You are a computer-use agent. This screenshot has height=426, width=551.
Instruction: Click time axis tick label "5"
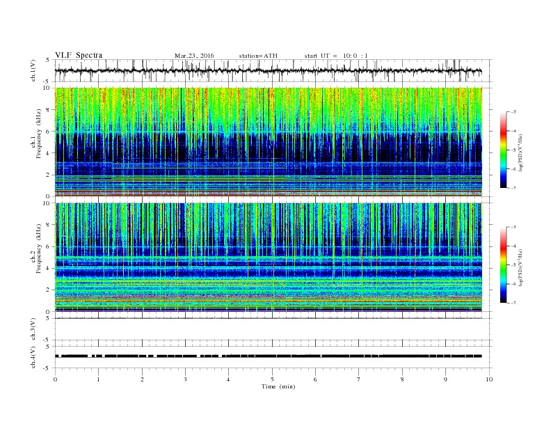pos(272,379)
